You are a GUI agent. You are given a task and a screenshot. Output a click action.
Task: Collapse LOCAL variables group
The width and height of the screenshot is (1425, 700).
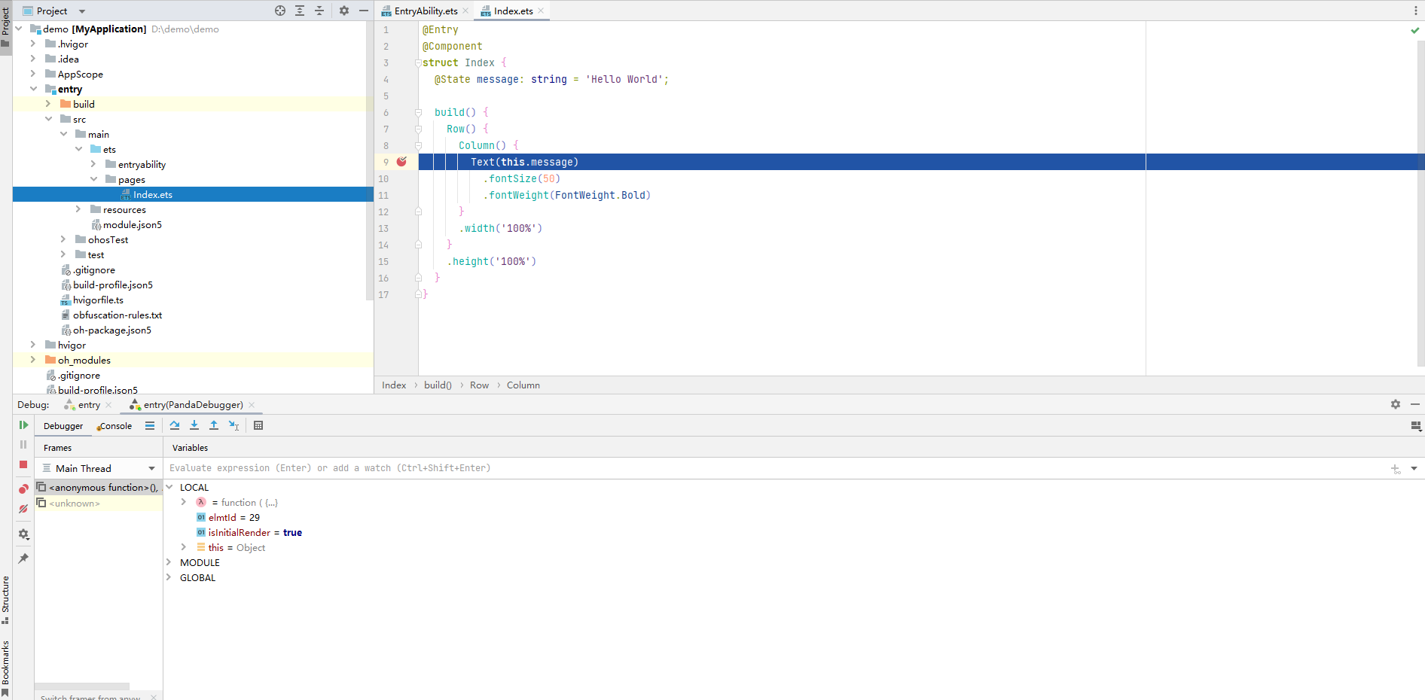169,487
